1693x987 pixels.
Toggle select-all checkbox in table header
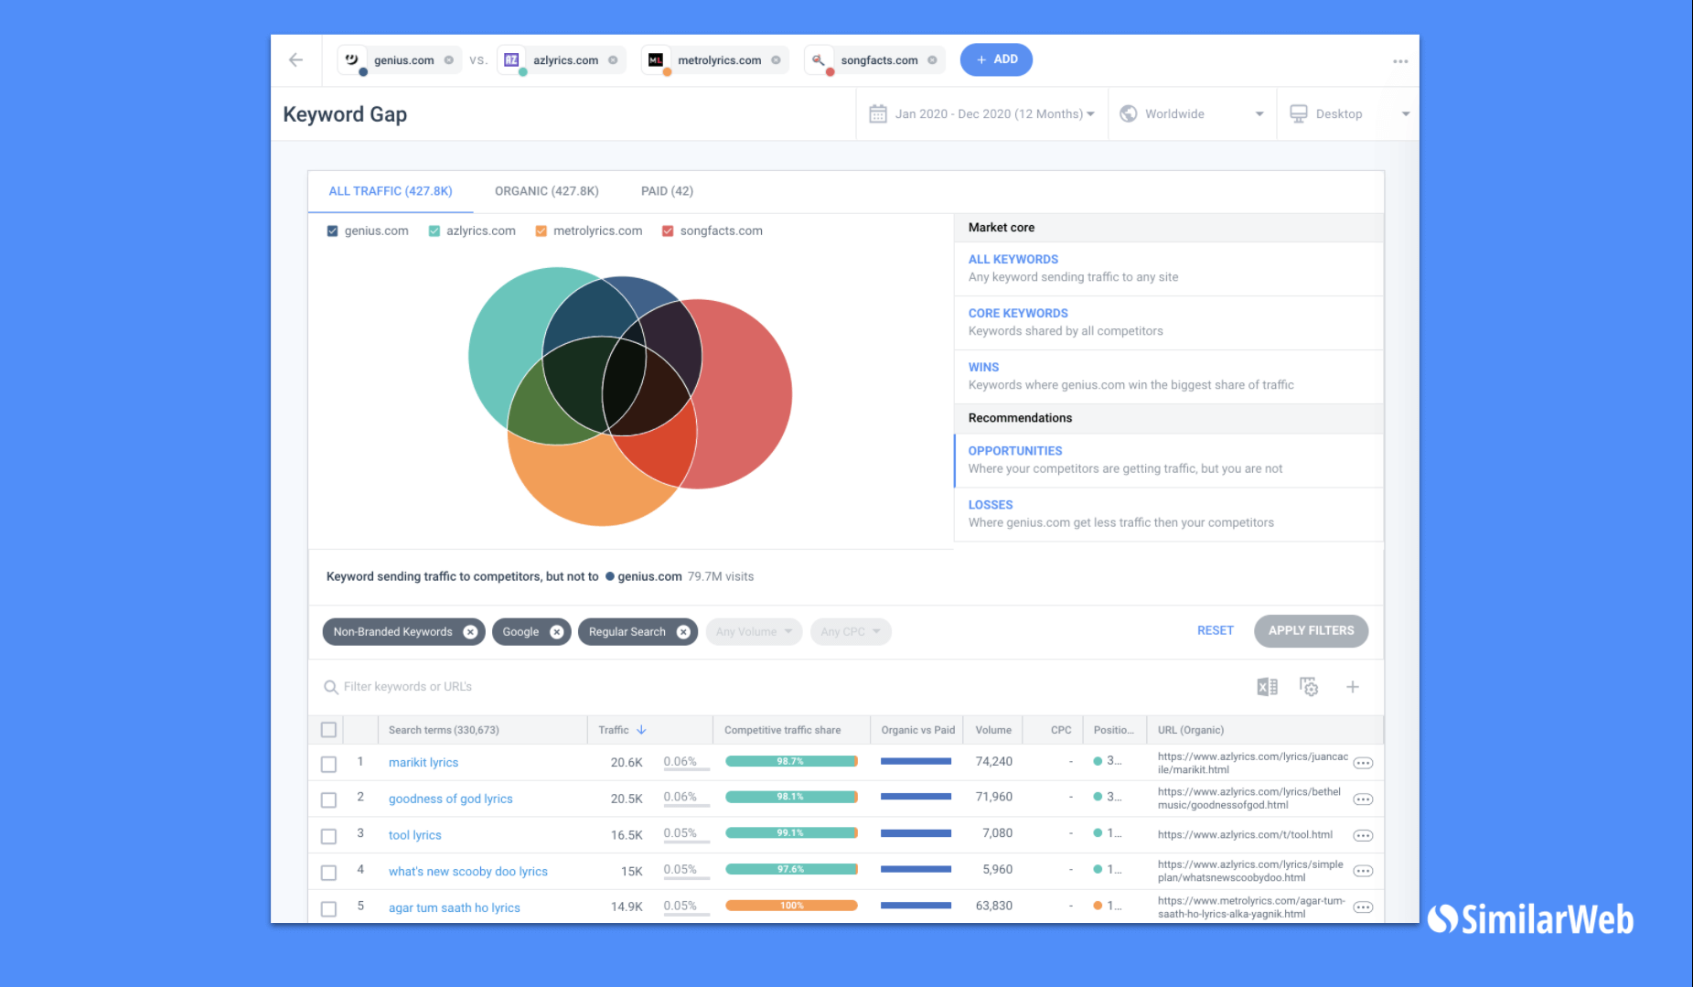coord(329,730)
